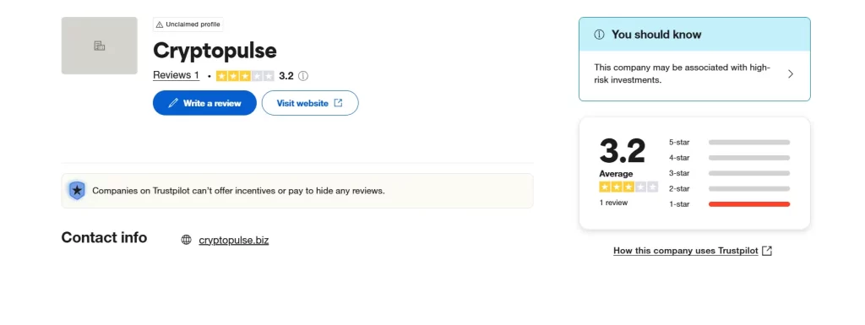Open the cryptopulse.biz contact link
The height and width of the screenshot is (325, 865).
(234, 241)
